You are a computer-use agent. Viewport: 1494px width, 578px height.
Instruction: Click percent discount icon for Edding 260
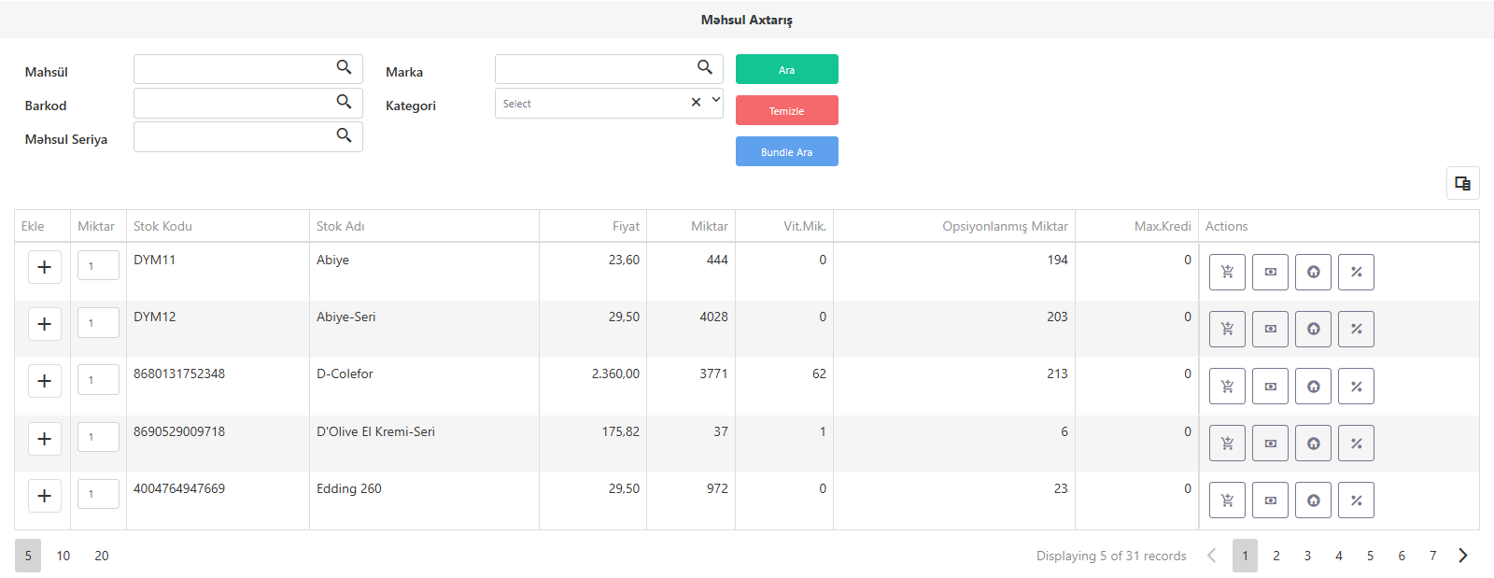[1356, 500]
